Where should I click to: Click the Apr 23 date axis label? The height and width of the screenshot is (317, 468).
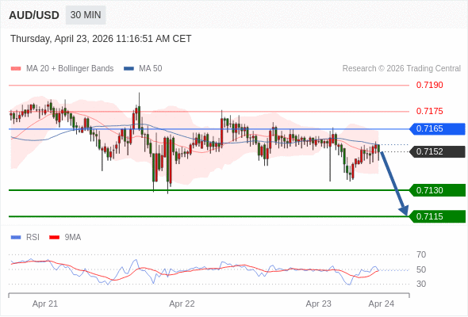click(318, 304)
